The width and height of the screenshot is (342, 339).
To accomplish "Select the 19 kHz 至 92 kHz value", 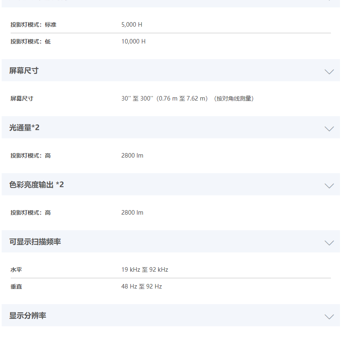I will click(x=145, y=270).
